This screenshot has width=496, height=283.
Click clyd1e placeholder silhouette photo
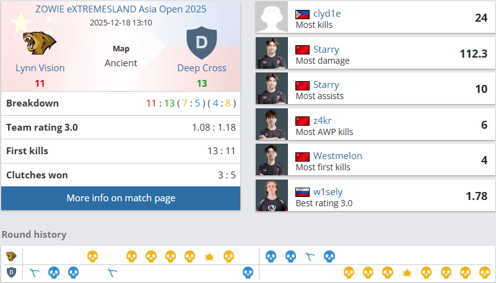272,17
